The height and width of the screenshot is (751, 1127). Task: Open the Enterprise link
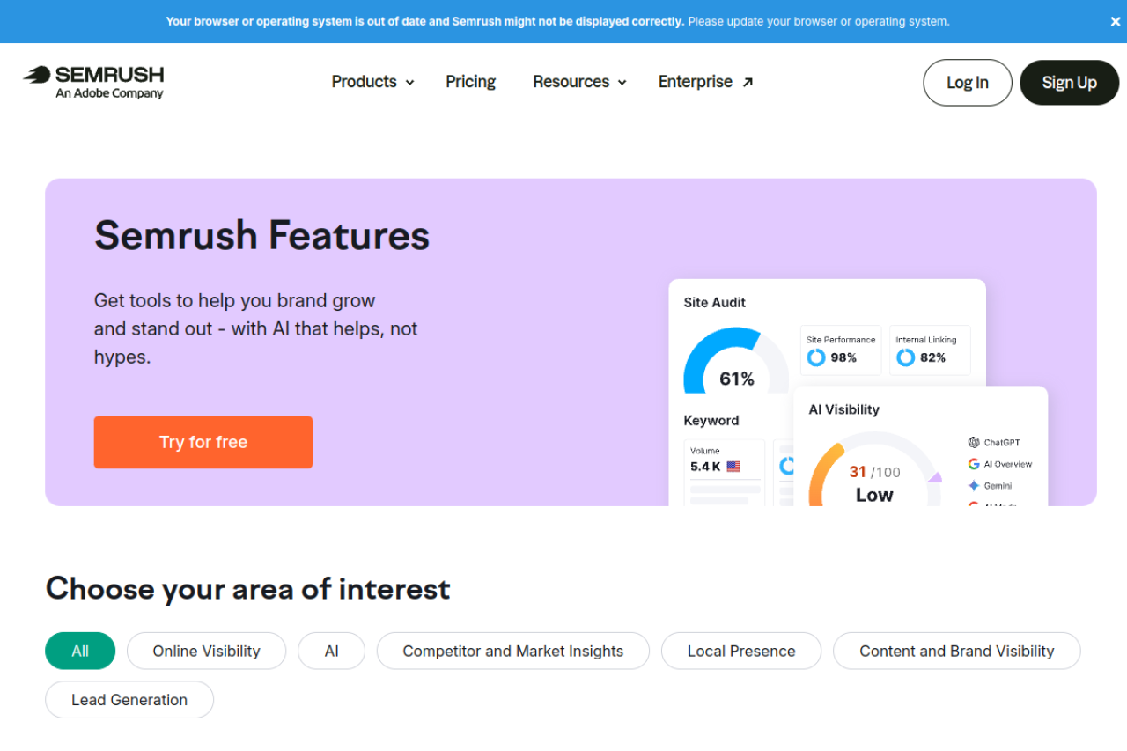point(705,82)
